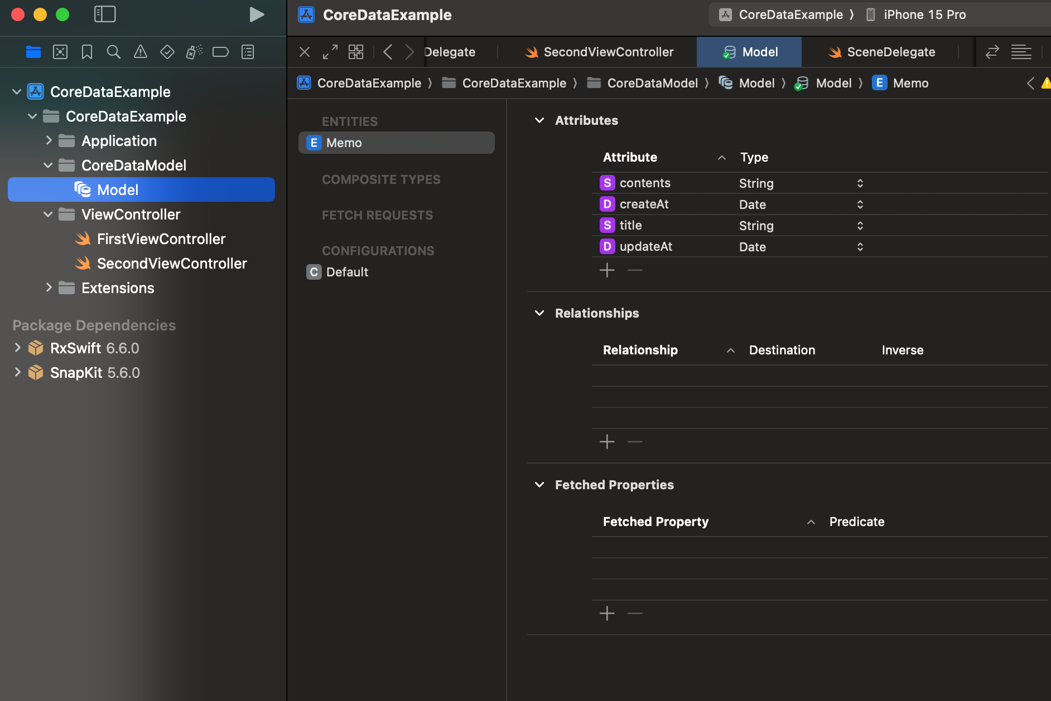Choose the iPhone 15 Pro run destination
Screen dimensions: 1051x701
[915, 14]
